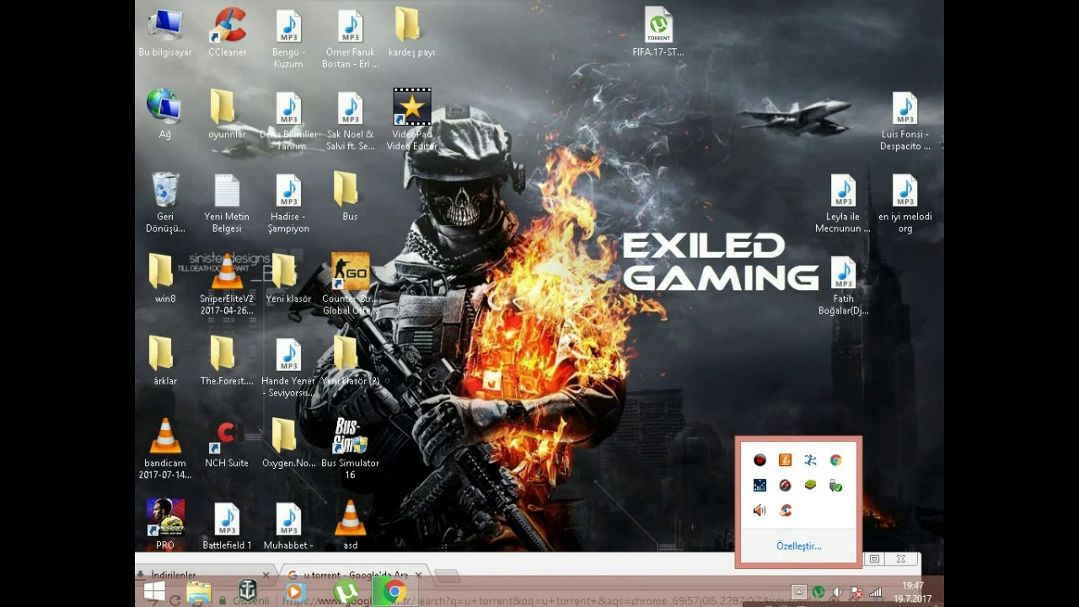Select Ömer Faruk Bostan MP3 file
The height and width of the screenshot is (607, 1079).
(350, 40)
